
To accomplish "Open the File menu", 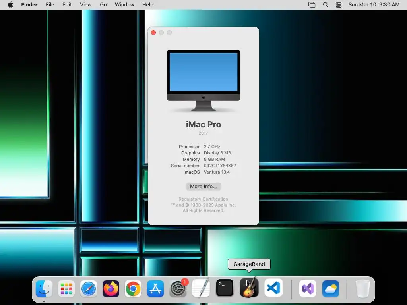I will [50, 5].
